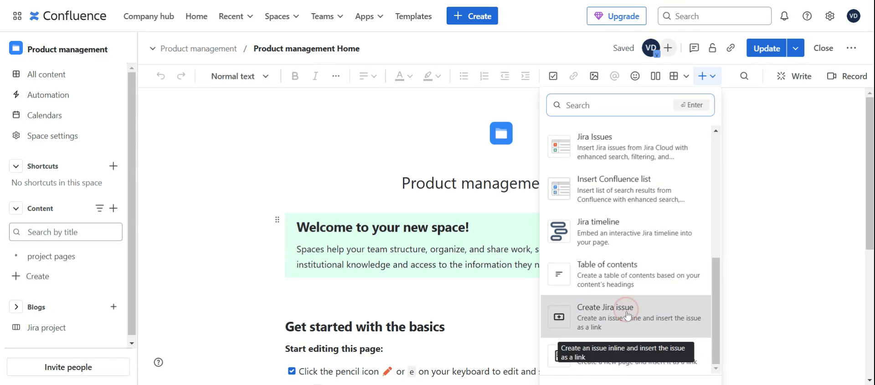The width and height of the screenshot is (875, 385).
Task: Open Recent menu
Action: click(x=236, y=16)
